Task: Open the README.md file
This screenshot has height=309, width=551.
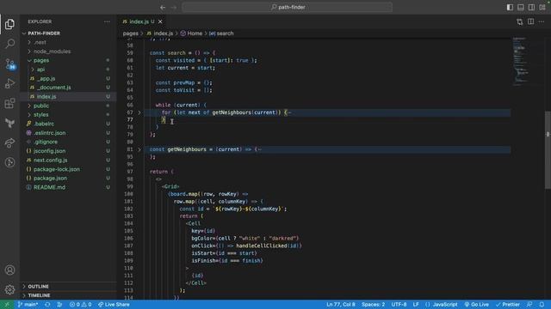Action: [x=49, y=187]
